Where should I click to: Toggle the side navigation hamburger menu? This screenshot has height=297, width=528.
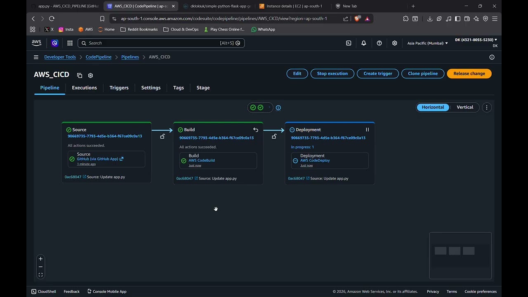coord(36,57)
